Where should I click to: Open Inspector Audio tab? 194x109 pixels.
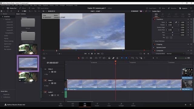[162, 15]
